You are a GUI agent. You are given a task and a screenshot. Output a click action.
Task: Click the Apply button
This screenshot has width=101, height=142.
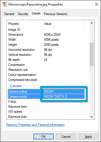pos(88,137)
